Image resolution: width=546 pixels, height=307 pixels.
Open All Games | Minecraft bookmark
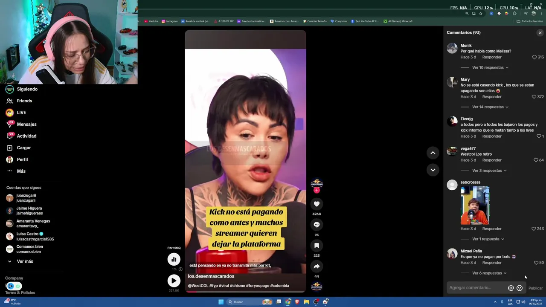tap(398, 21)
